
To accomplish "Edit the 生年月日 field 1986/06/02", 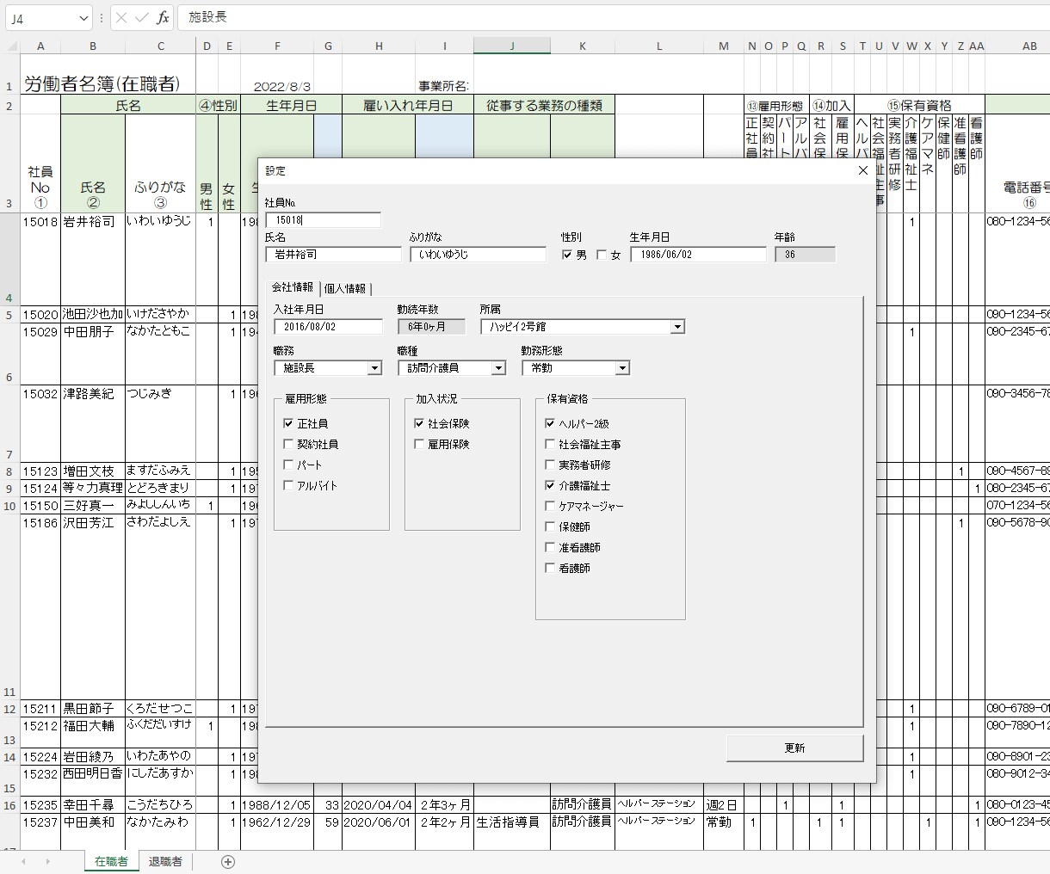I will (698, 255).
